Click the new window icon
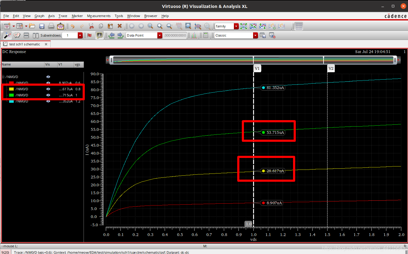 tap(7, 26)
